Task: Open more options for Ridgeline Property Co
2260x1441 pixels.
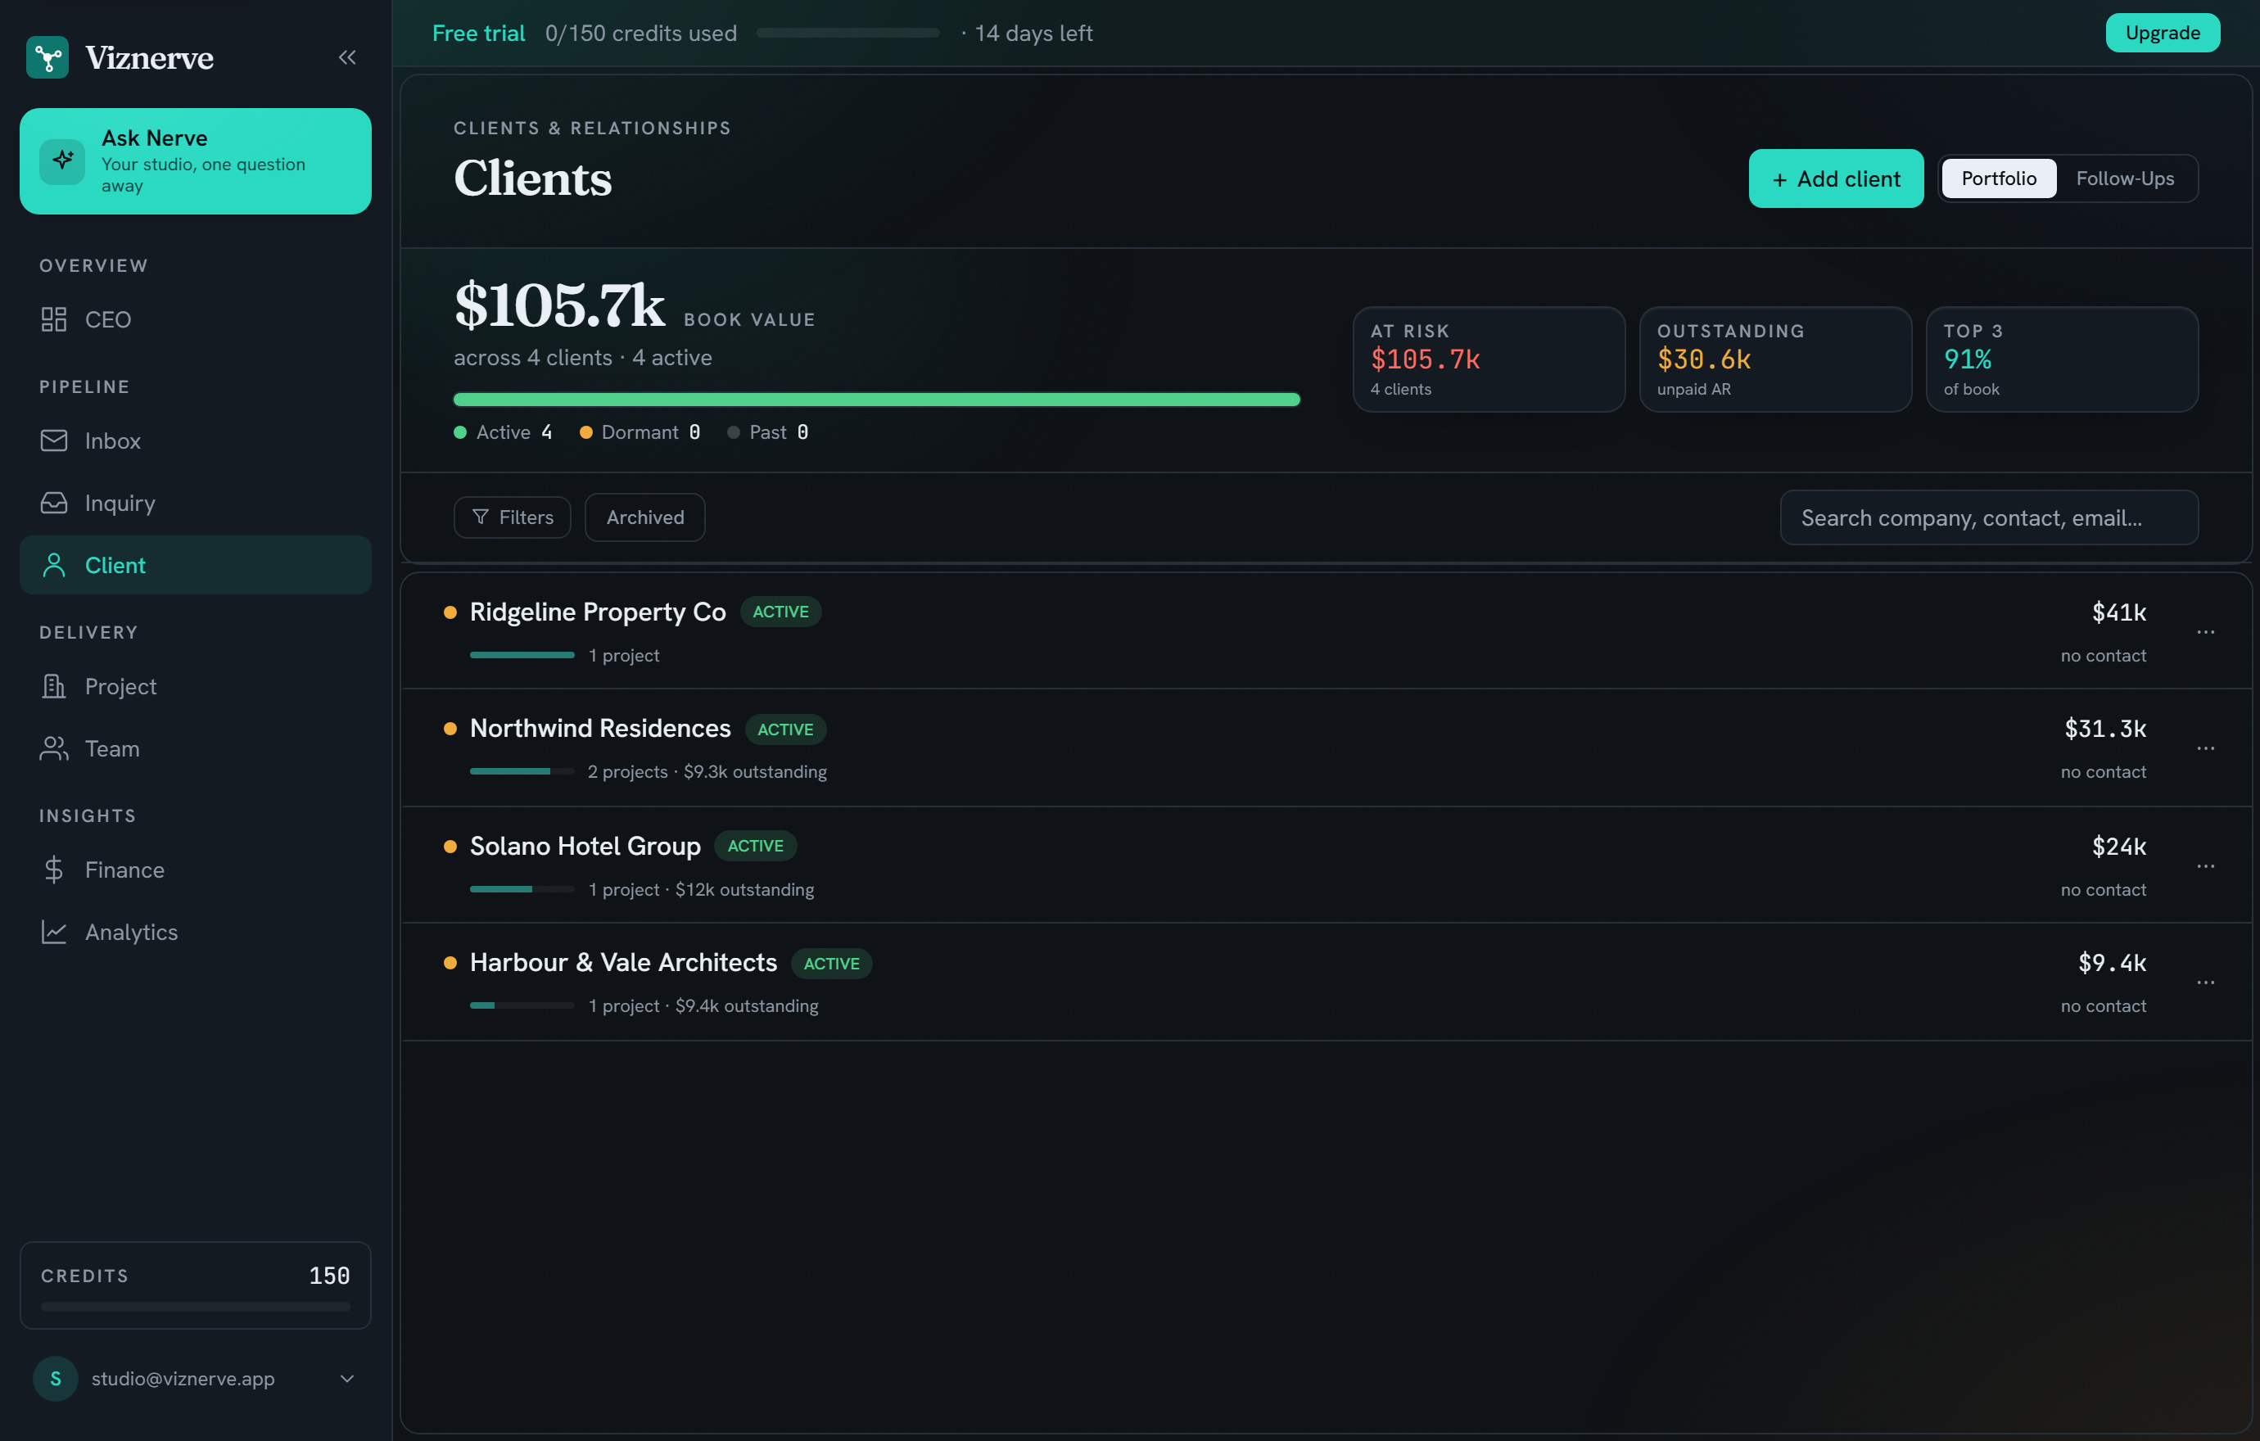Action: [x=2206, y=632]
